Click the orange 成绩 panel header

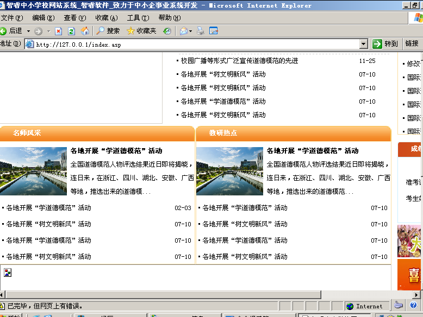point(409,149)
